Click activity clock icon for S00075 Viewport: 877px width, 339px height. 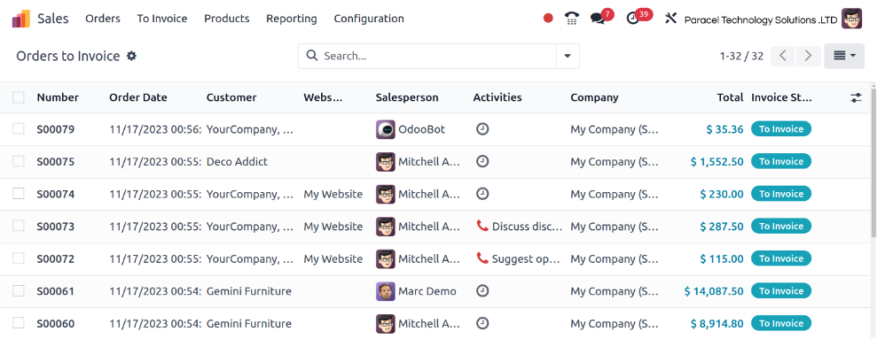coord(482,161)
